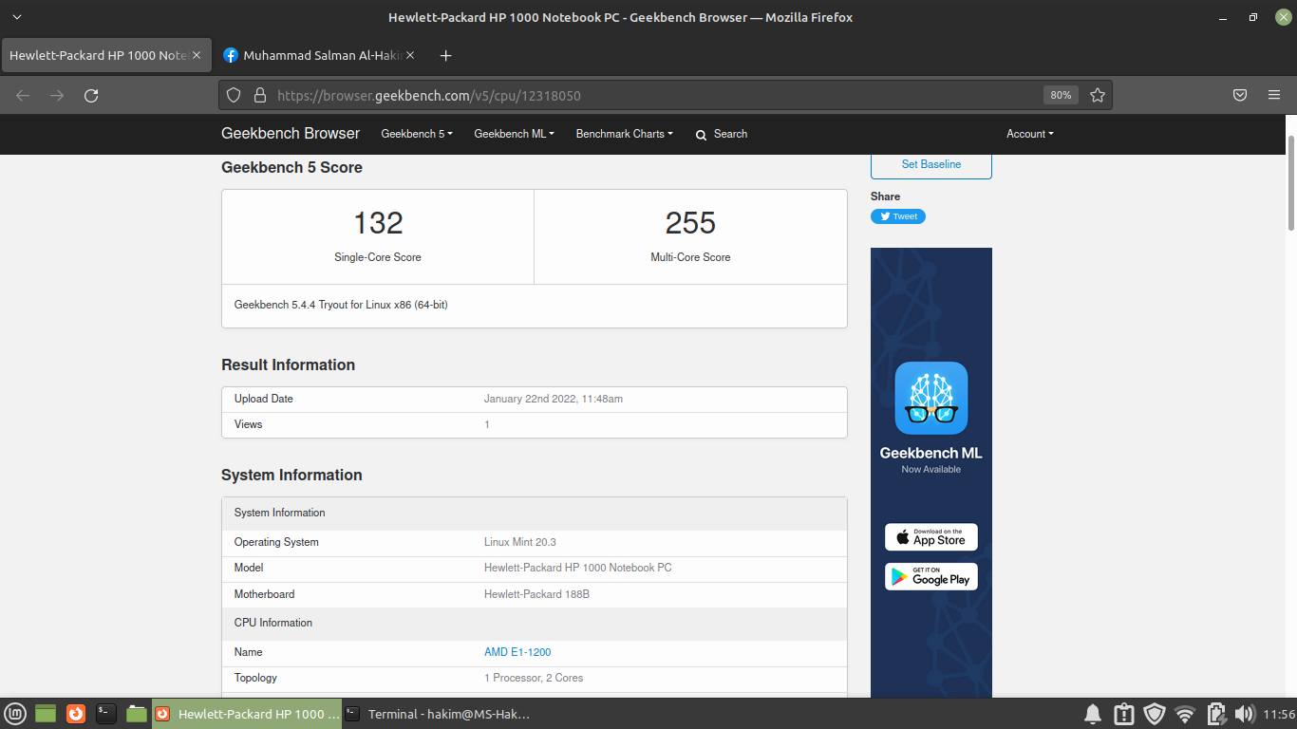Share result with the Tweet button
1297x729 pixels.
pos(897,216)
